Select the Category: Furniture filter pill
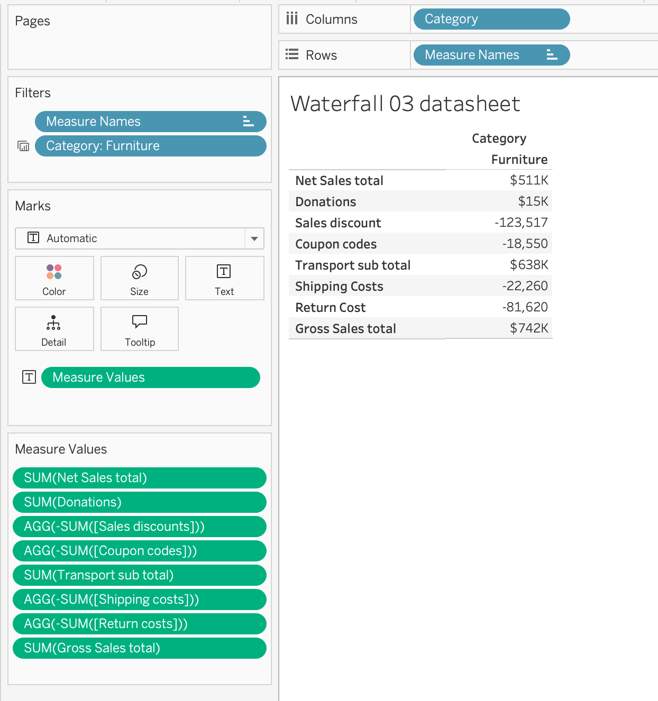The image size is (658, 701). (x=150, y=146)
